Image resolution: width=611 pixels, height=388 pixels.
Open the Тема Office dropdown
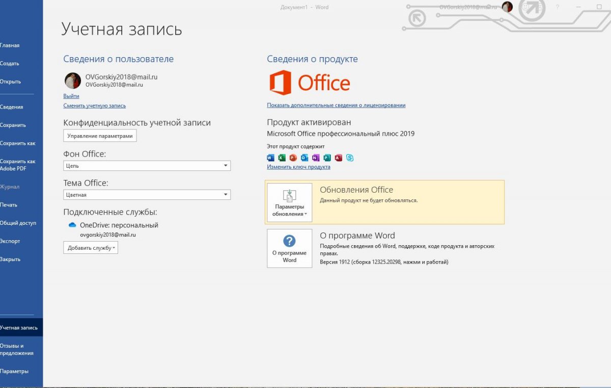(x=147, y=195)
